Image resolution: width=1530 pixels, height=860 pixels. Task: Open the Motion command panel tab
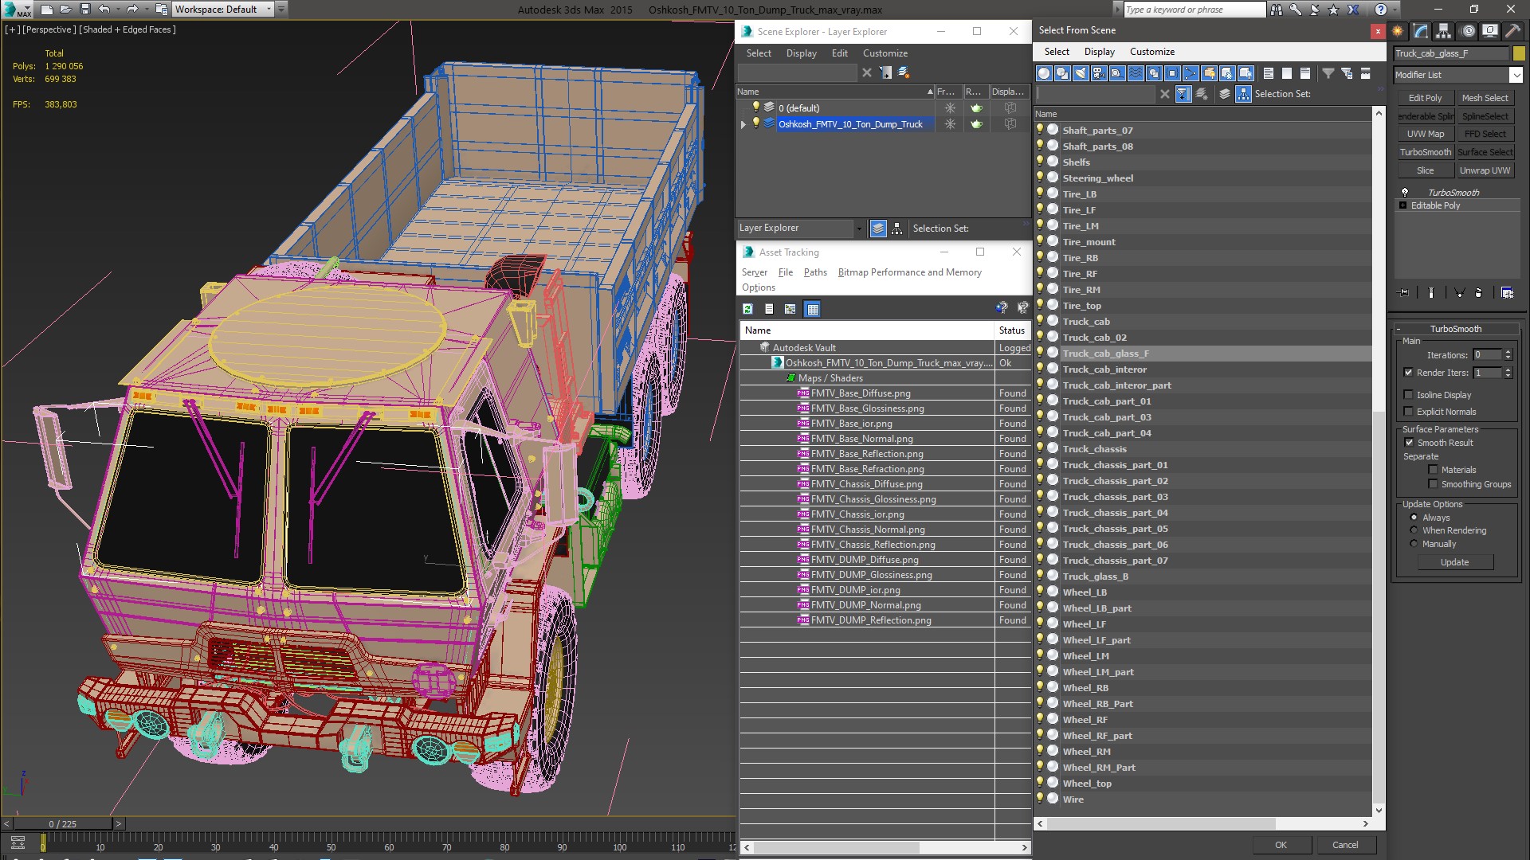[x=1468, y=31]
